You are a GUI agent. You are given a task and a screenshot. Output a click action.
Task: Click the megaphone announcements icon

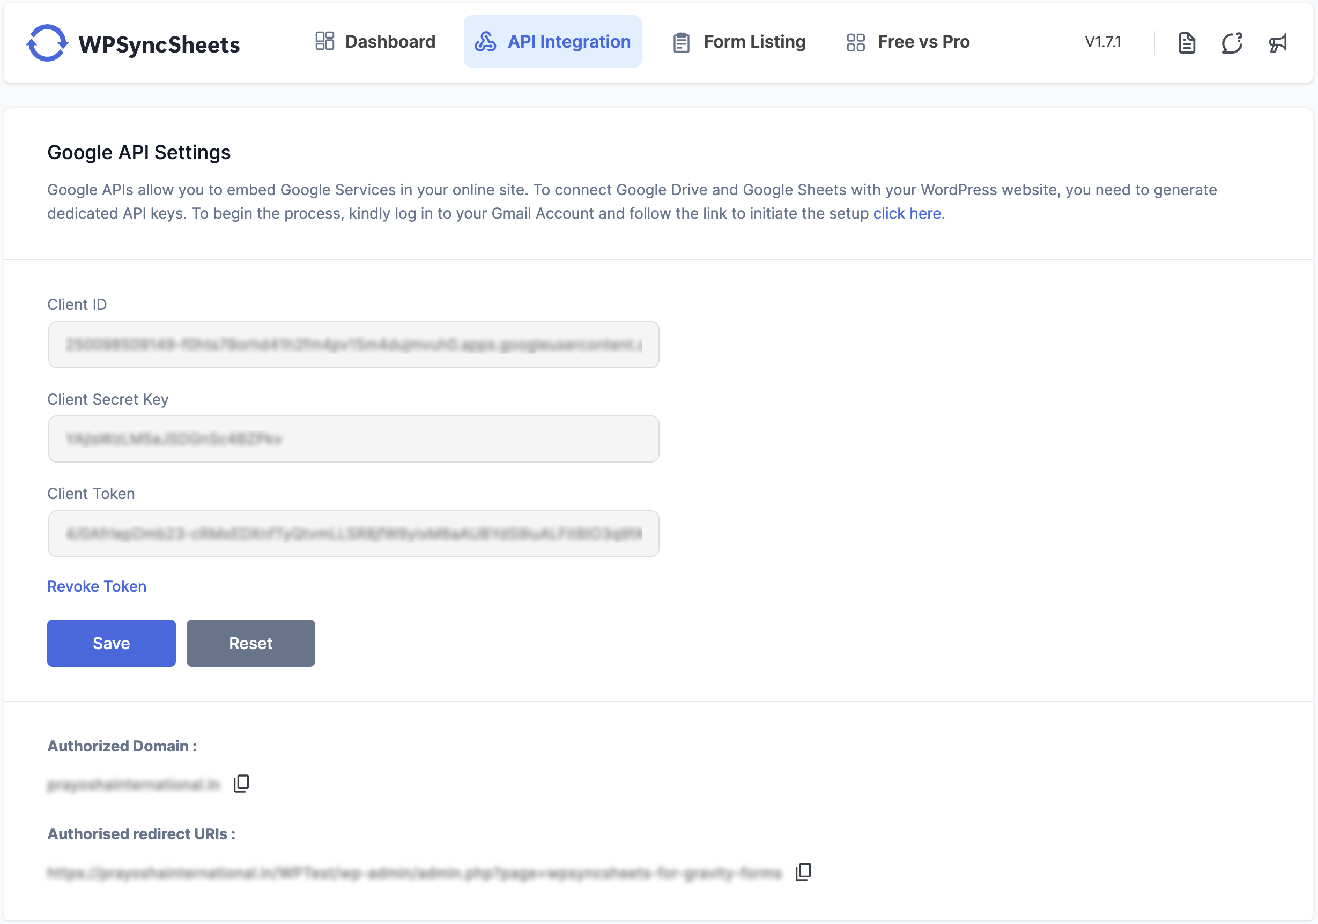click(x=1278, y=42)
